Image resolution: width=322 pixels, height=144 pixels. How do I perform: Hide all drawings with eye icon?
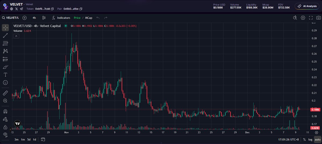pos(5,134)
